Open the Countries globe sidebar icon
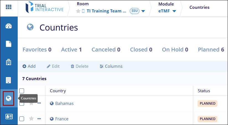Screen dimensions: 228x125 9,98
